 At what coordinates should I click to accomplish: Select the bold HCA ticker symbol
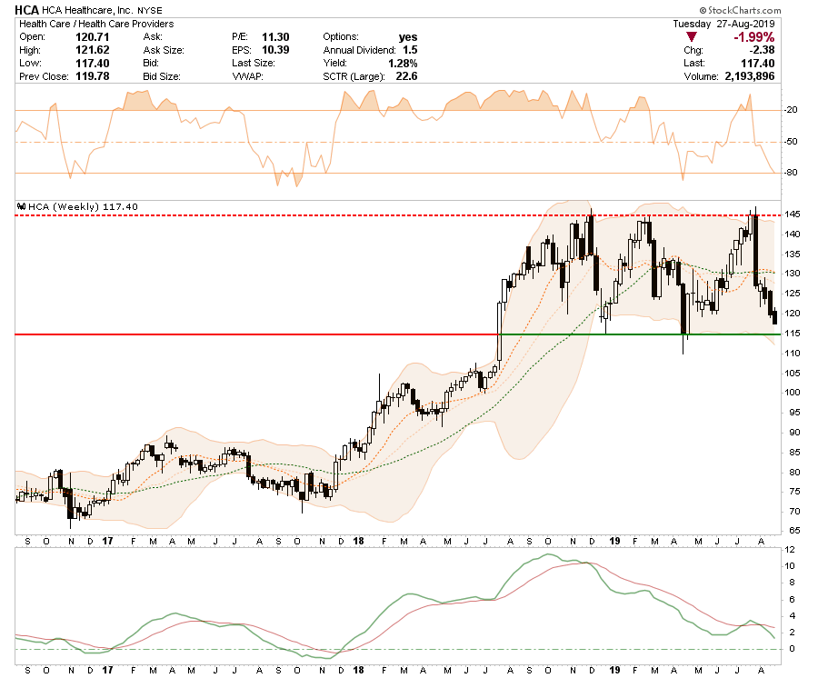26,10
